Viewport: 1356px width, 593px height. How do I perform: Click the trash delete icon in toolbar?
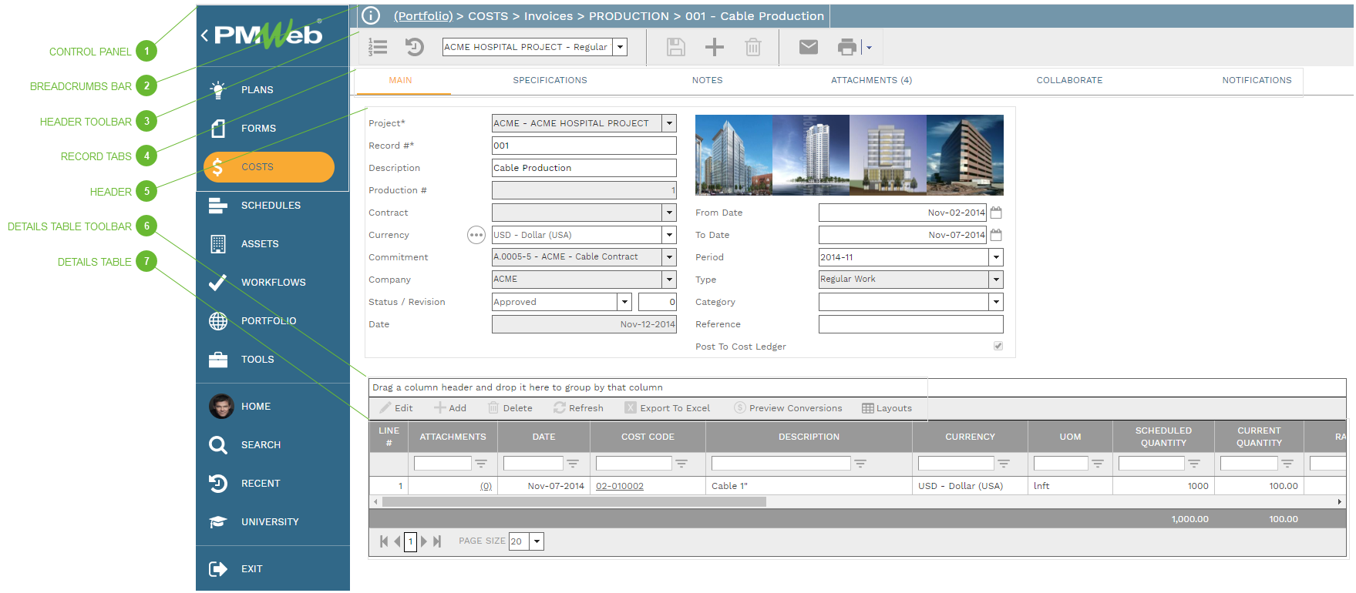click(752, 48)
